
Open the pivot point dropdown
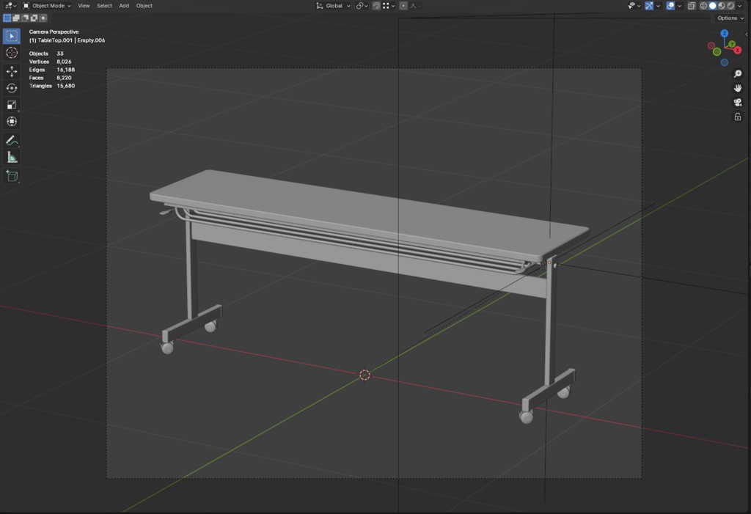[x=362, y=6]
